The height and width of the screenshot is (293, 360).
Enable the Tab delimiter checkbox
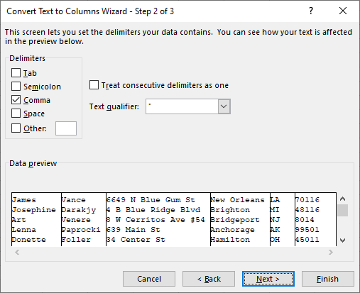pyautogui.click(x=16, y=73)
